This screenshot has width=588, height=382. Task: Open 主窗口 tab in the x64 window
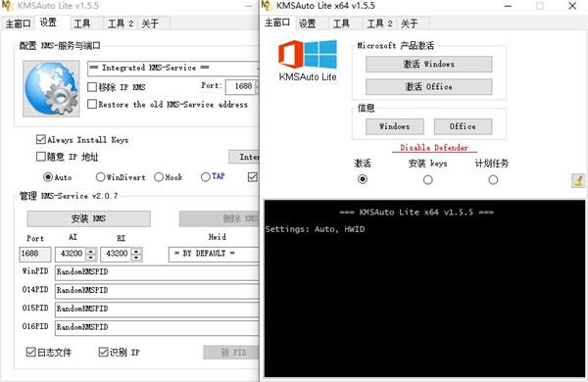coord(277,24)
